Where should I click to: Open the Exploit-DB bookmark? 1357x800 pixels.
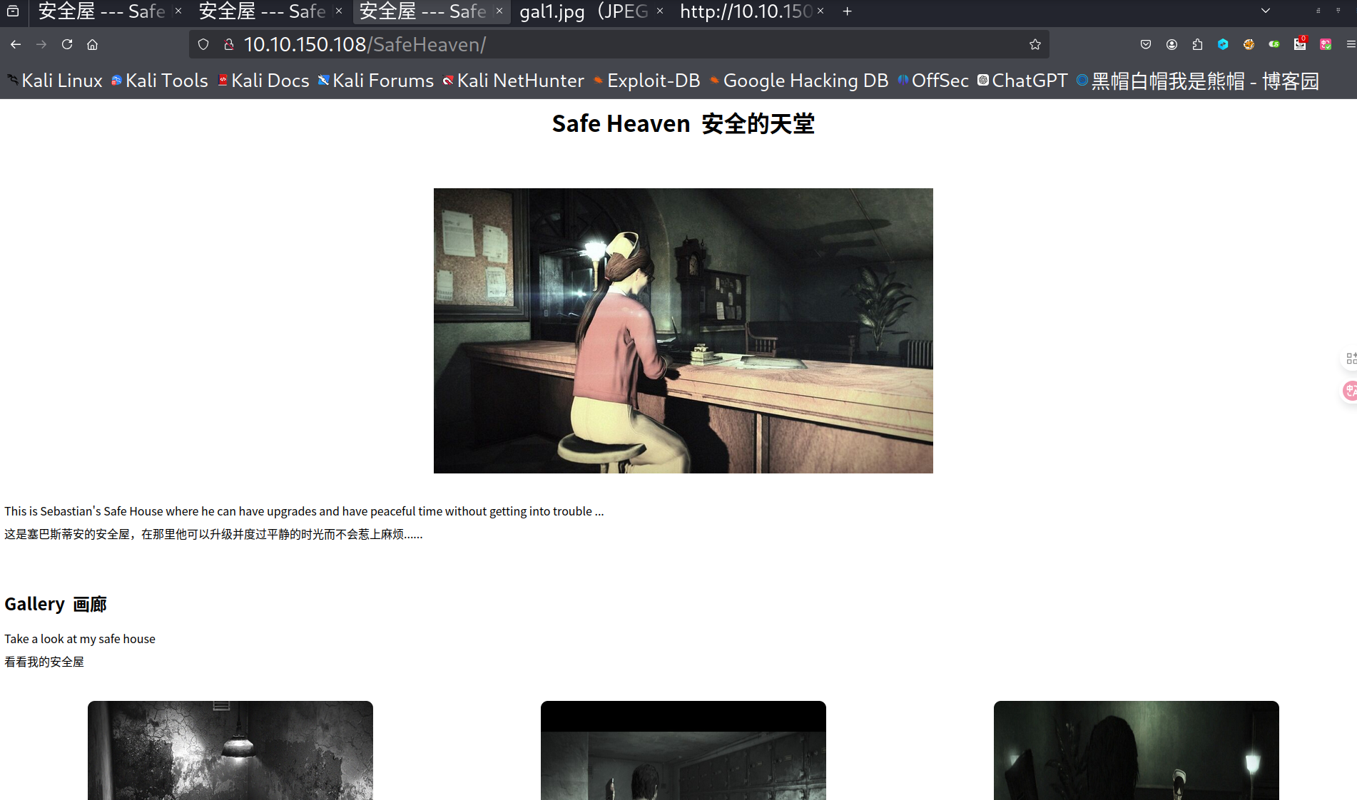click(x=646, y=81)
